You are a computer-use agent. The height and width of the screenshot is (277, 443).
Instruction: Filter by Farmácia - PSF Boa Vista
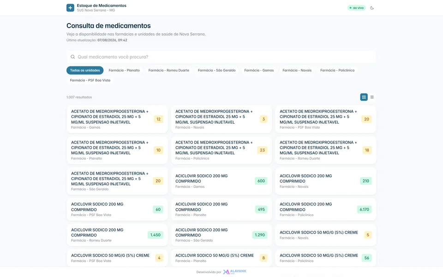[90, 80]
